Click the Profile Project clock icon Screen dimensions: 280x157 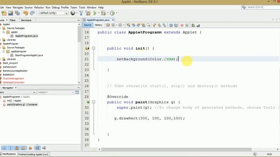(x=112, y=13)
